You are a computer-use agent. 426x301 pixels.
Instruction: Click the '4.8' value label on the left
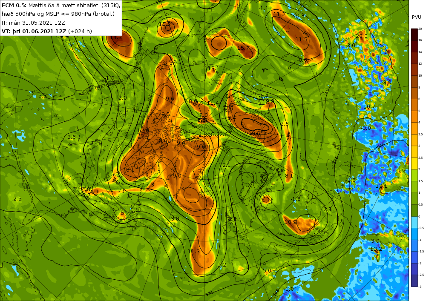(x=86, y=189)
